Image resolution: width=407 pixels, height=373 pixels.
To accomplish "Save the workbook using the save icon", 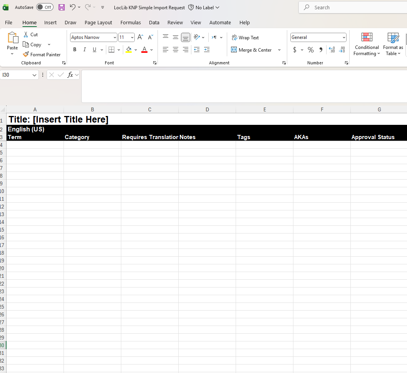I will [x=62, y=7].
